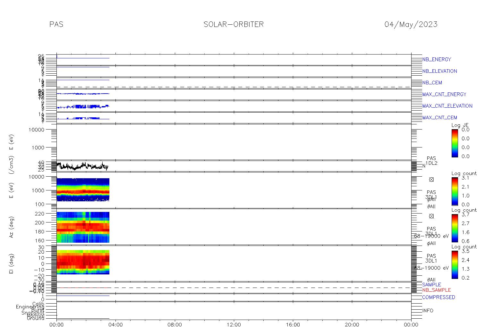Click the Az (deg) axis title
The width and height of the screenshot is (485, 327).
(12, 227)
